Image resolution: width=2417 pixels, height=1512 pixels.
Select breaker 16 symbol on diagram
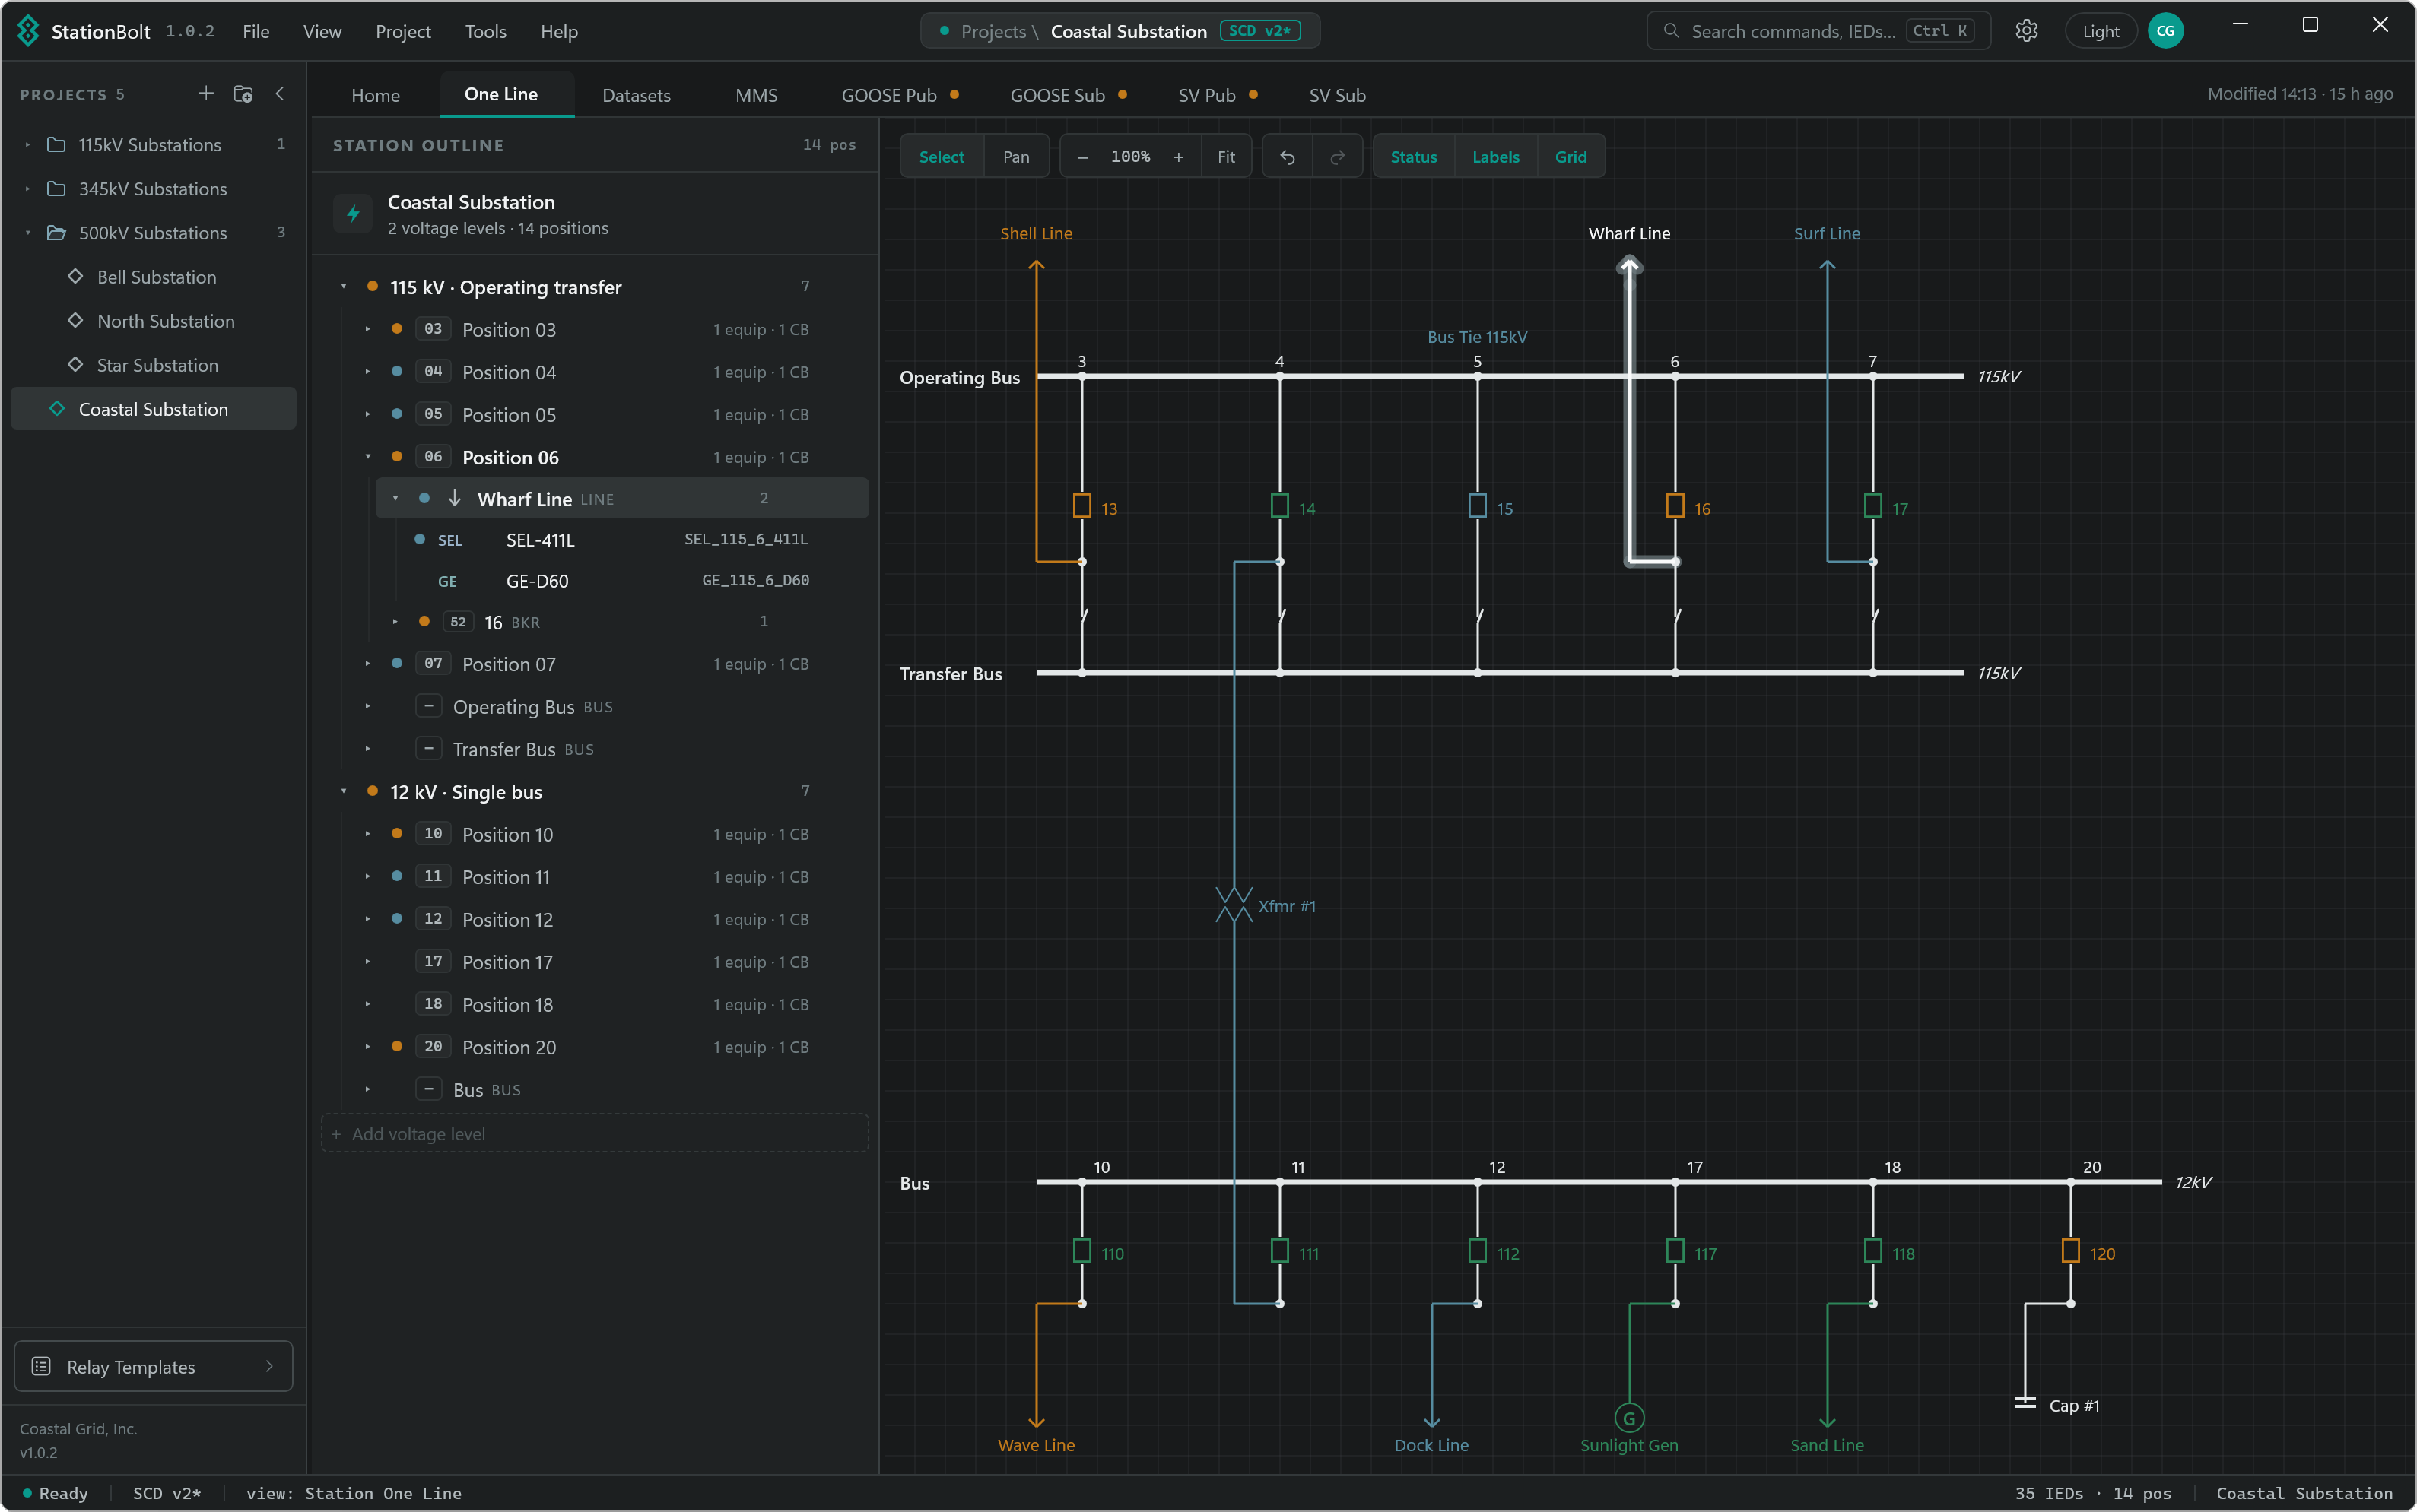[1675, 506]
